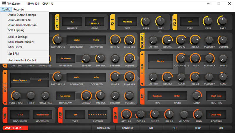Click the VOICES number field showing 12
The image size is (235, 133).
[72, 21]
